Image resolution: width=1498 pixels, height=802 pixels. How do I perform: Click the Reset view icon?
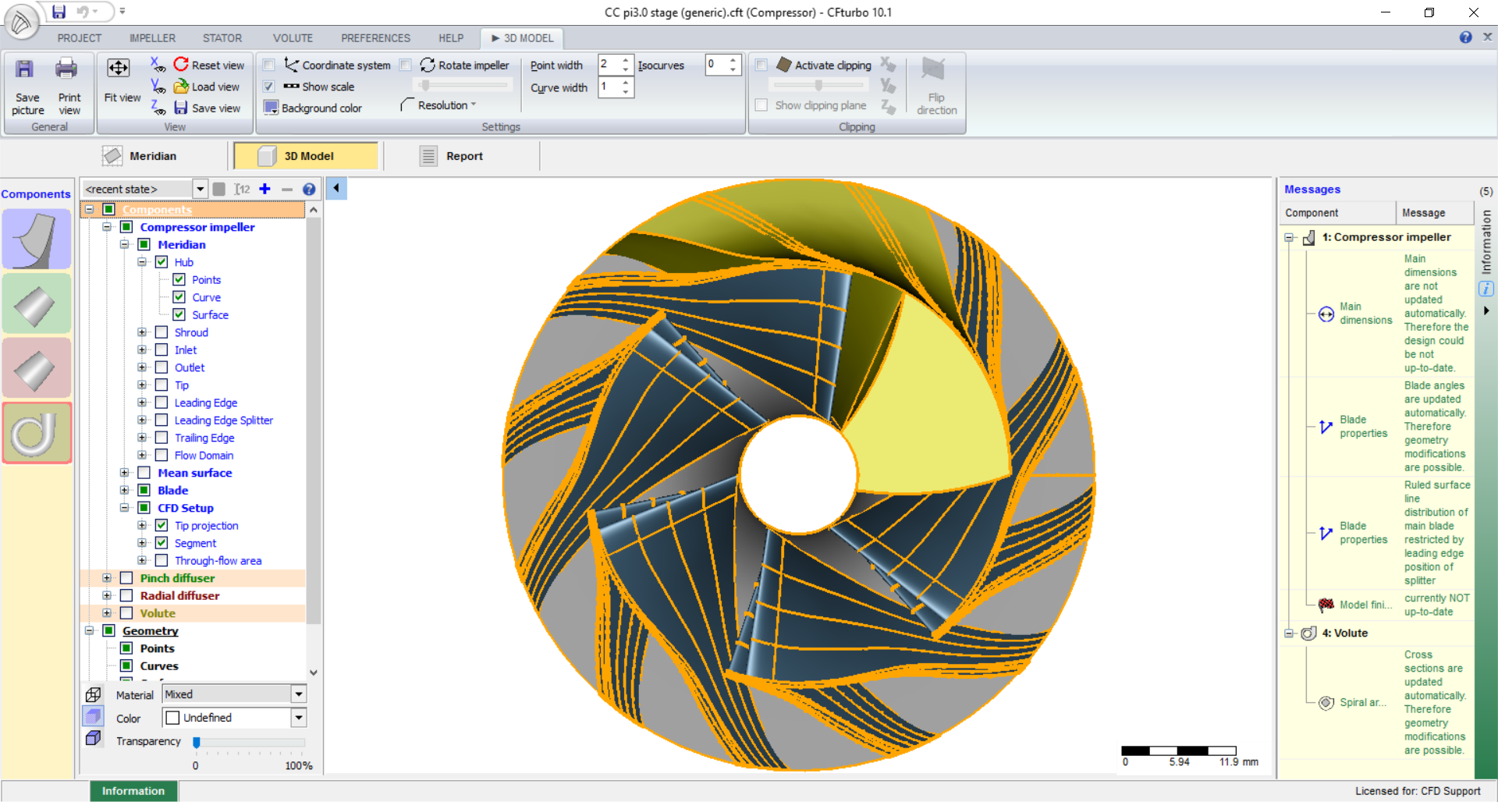pyautogui.click(x=182, y=65)
